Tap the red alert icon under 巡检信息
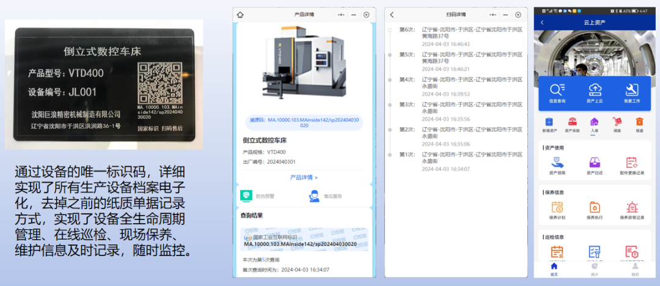Screen dimensions: 660x286 tap(632, 252)
